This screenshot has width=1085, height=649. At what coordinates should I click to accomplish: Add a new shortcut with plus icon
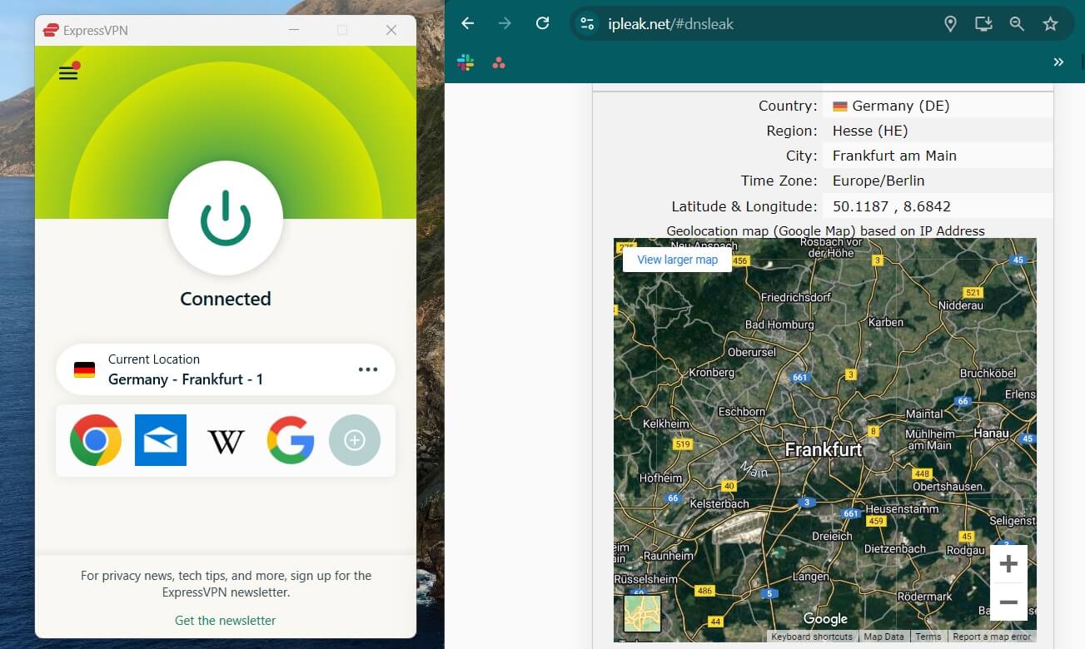click(355, 440)
